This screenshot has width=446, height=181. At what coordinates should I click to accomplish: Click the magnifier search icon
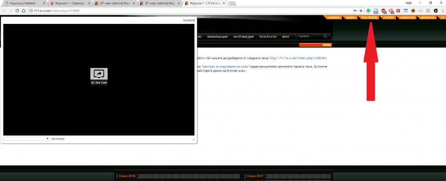325,36
